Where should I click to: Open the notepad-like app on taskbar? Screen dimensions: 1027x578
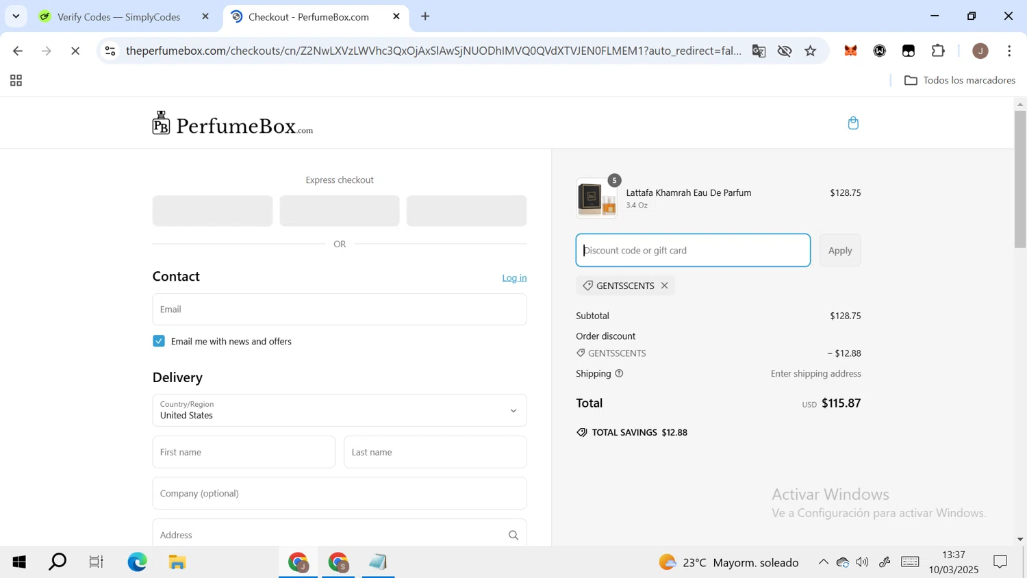(378, 562)
